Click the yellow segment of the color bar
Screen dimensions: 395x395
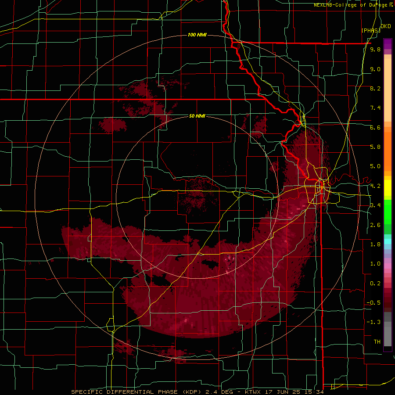(388, 188)
